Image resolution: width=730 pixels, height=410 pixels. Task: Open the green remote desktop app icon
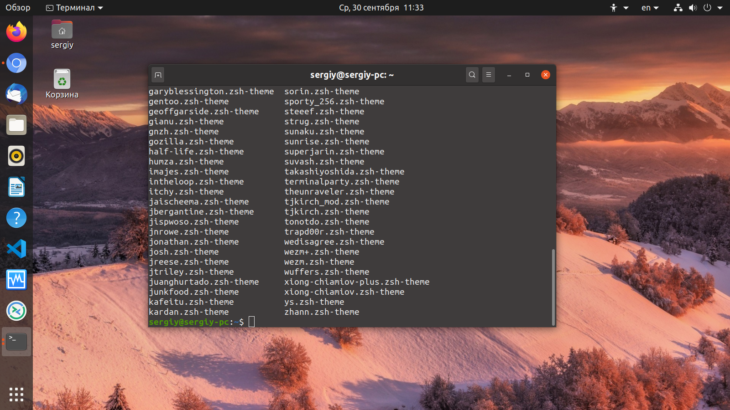click(16, 311)
